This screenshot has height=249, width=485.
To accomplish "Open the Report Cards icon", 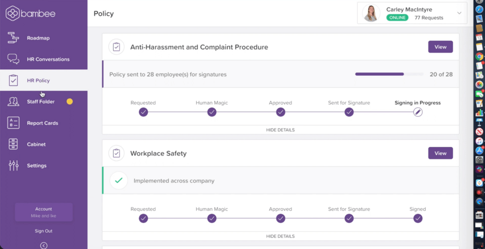I will pos(13,123).
